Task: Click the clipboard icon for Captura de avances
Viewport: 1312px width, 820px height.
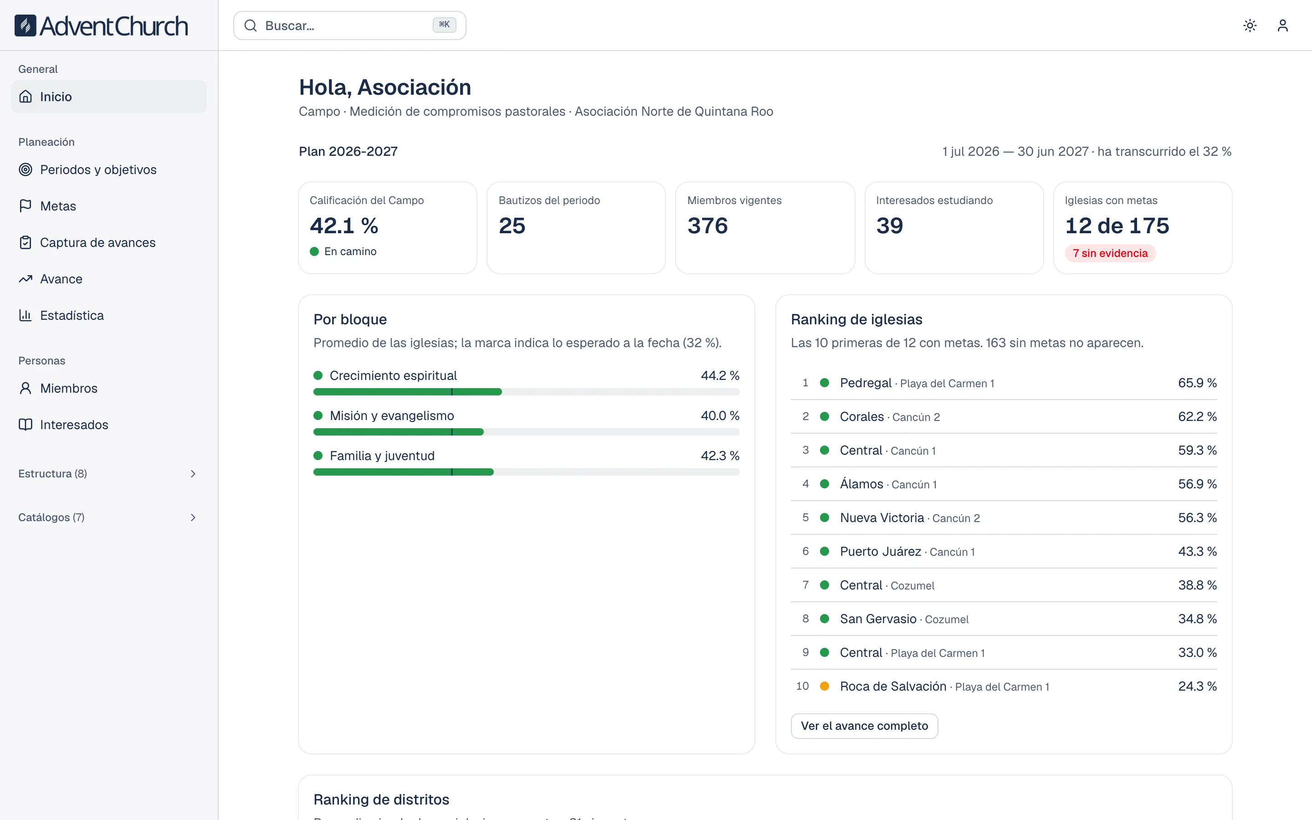Action: pyautogui.click(x=26, y=242)
